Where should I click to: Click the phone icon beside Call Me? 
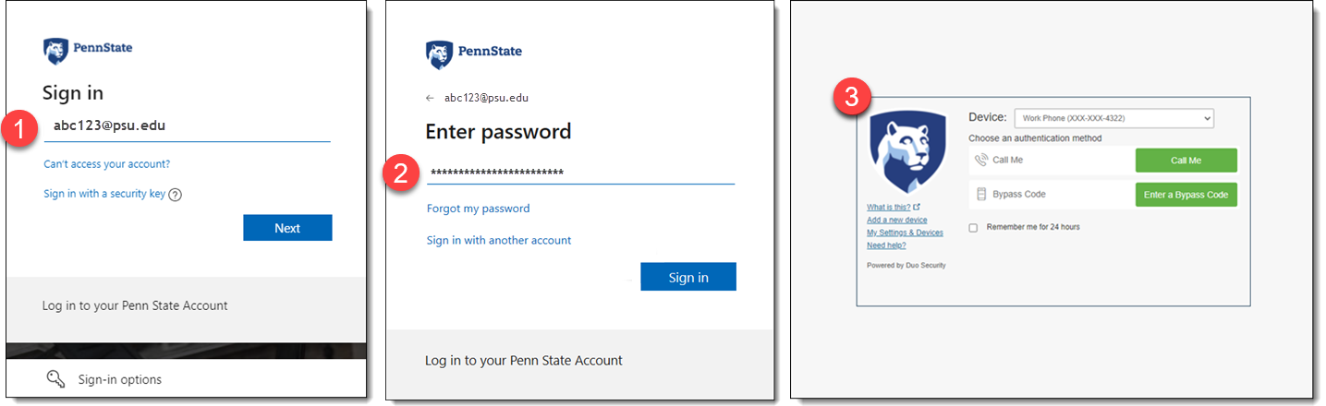tap(981, 160)
